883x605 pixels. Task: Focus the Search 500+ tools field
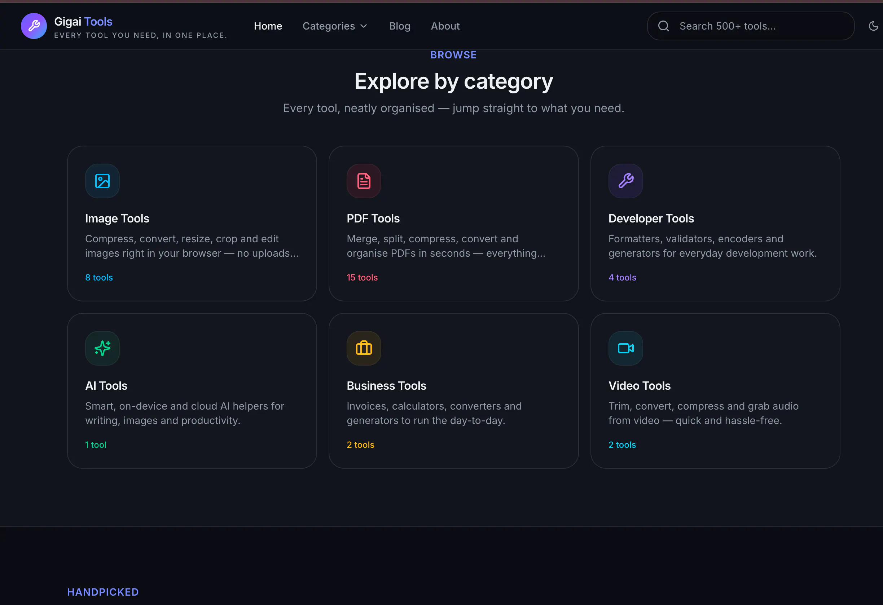tap(750, 26)
